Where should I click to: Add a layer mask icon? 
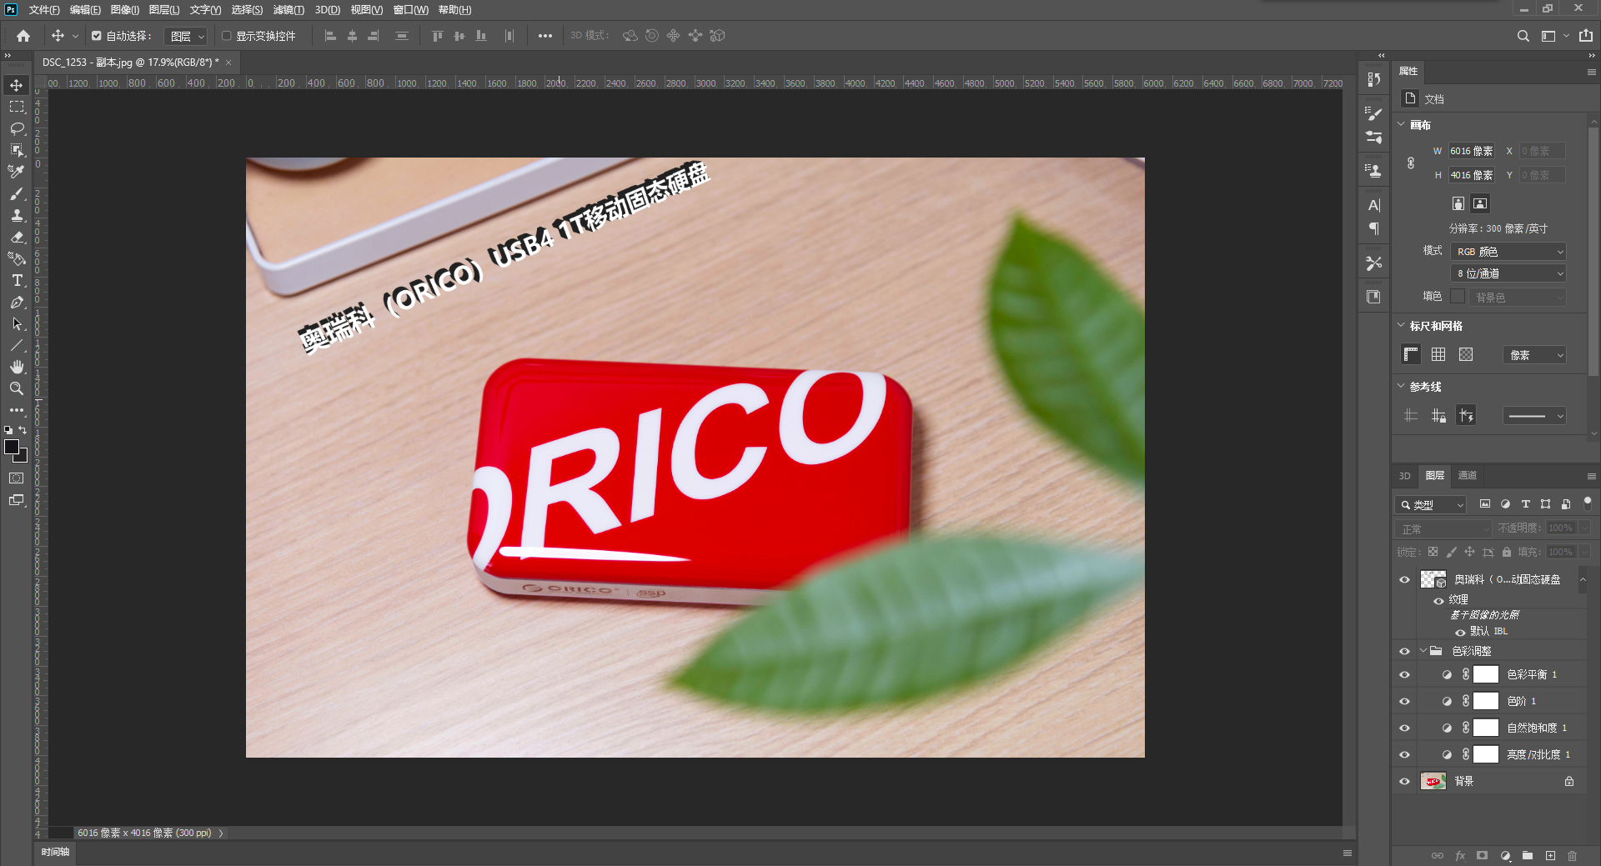click(1482, 855)
